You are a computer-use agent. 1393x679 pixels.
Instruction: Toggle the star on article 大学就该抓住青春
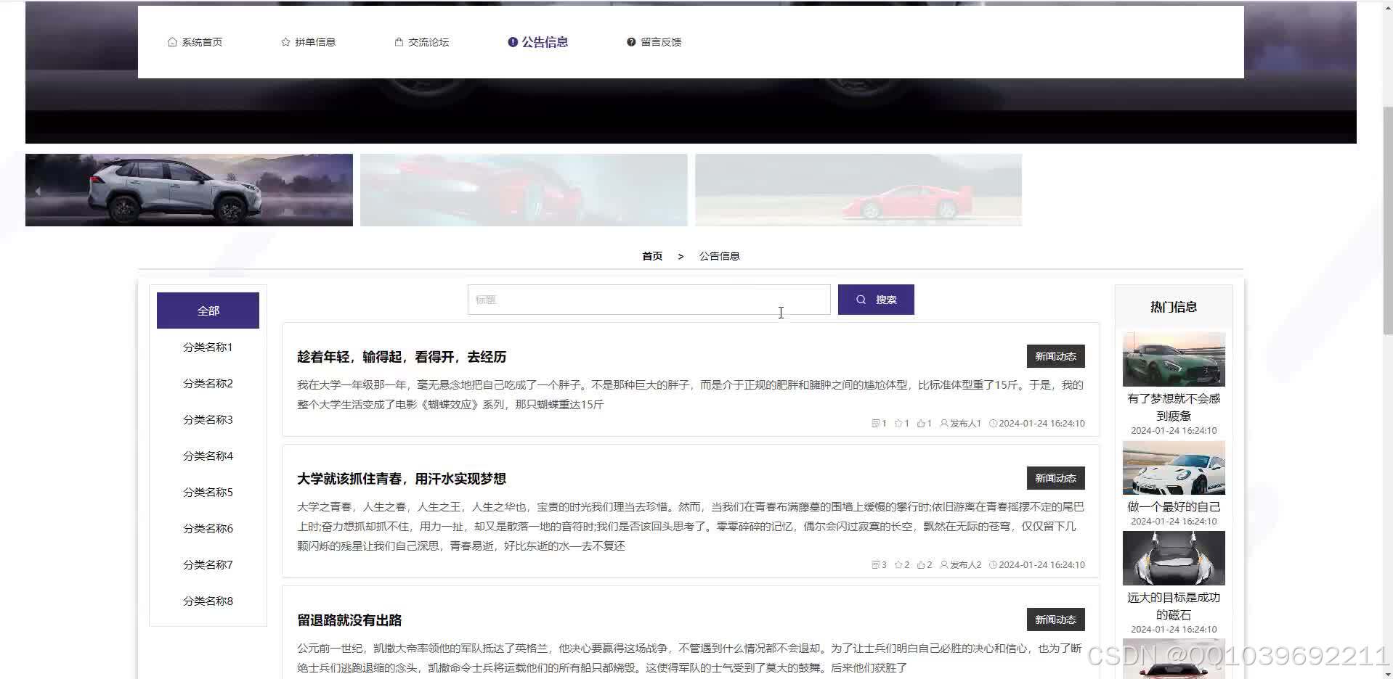click(x=898, y=564)
